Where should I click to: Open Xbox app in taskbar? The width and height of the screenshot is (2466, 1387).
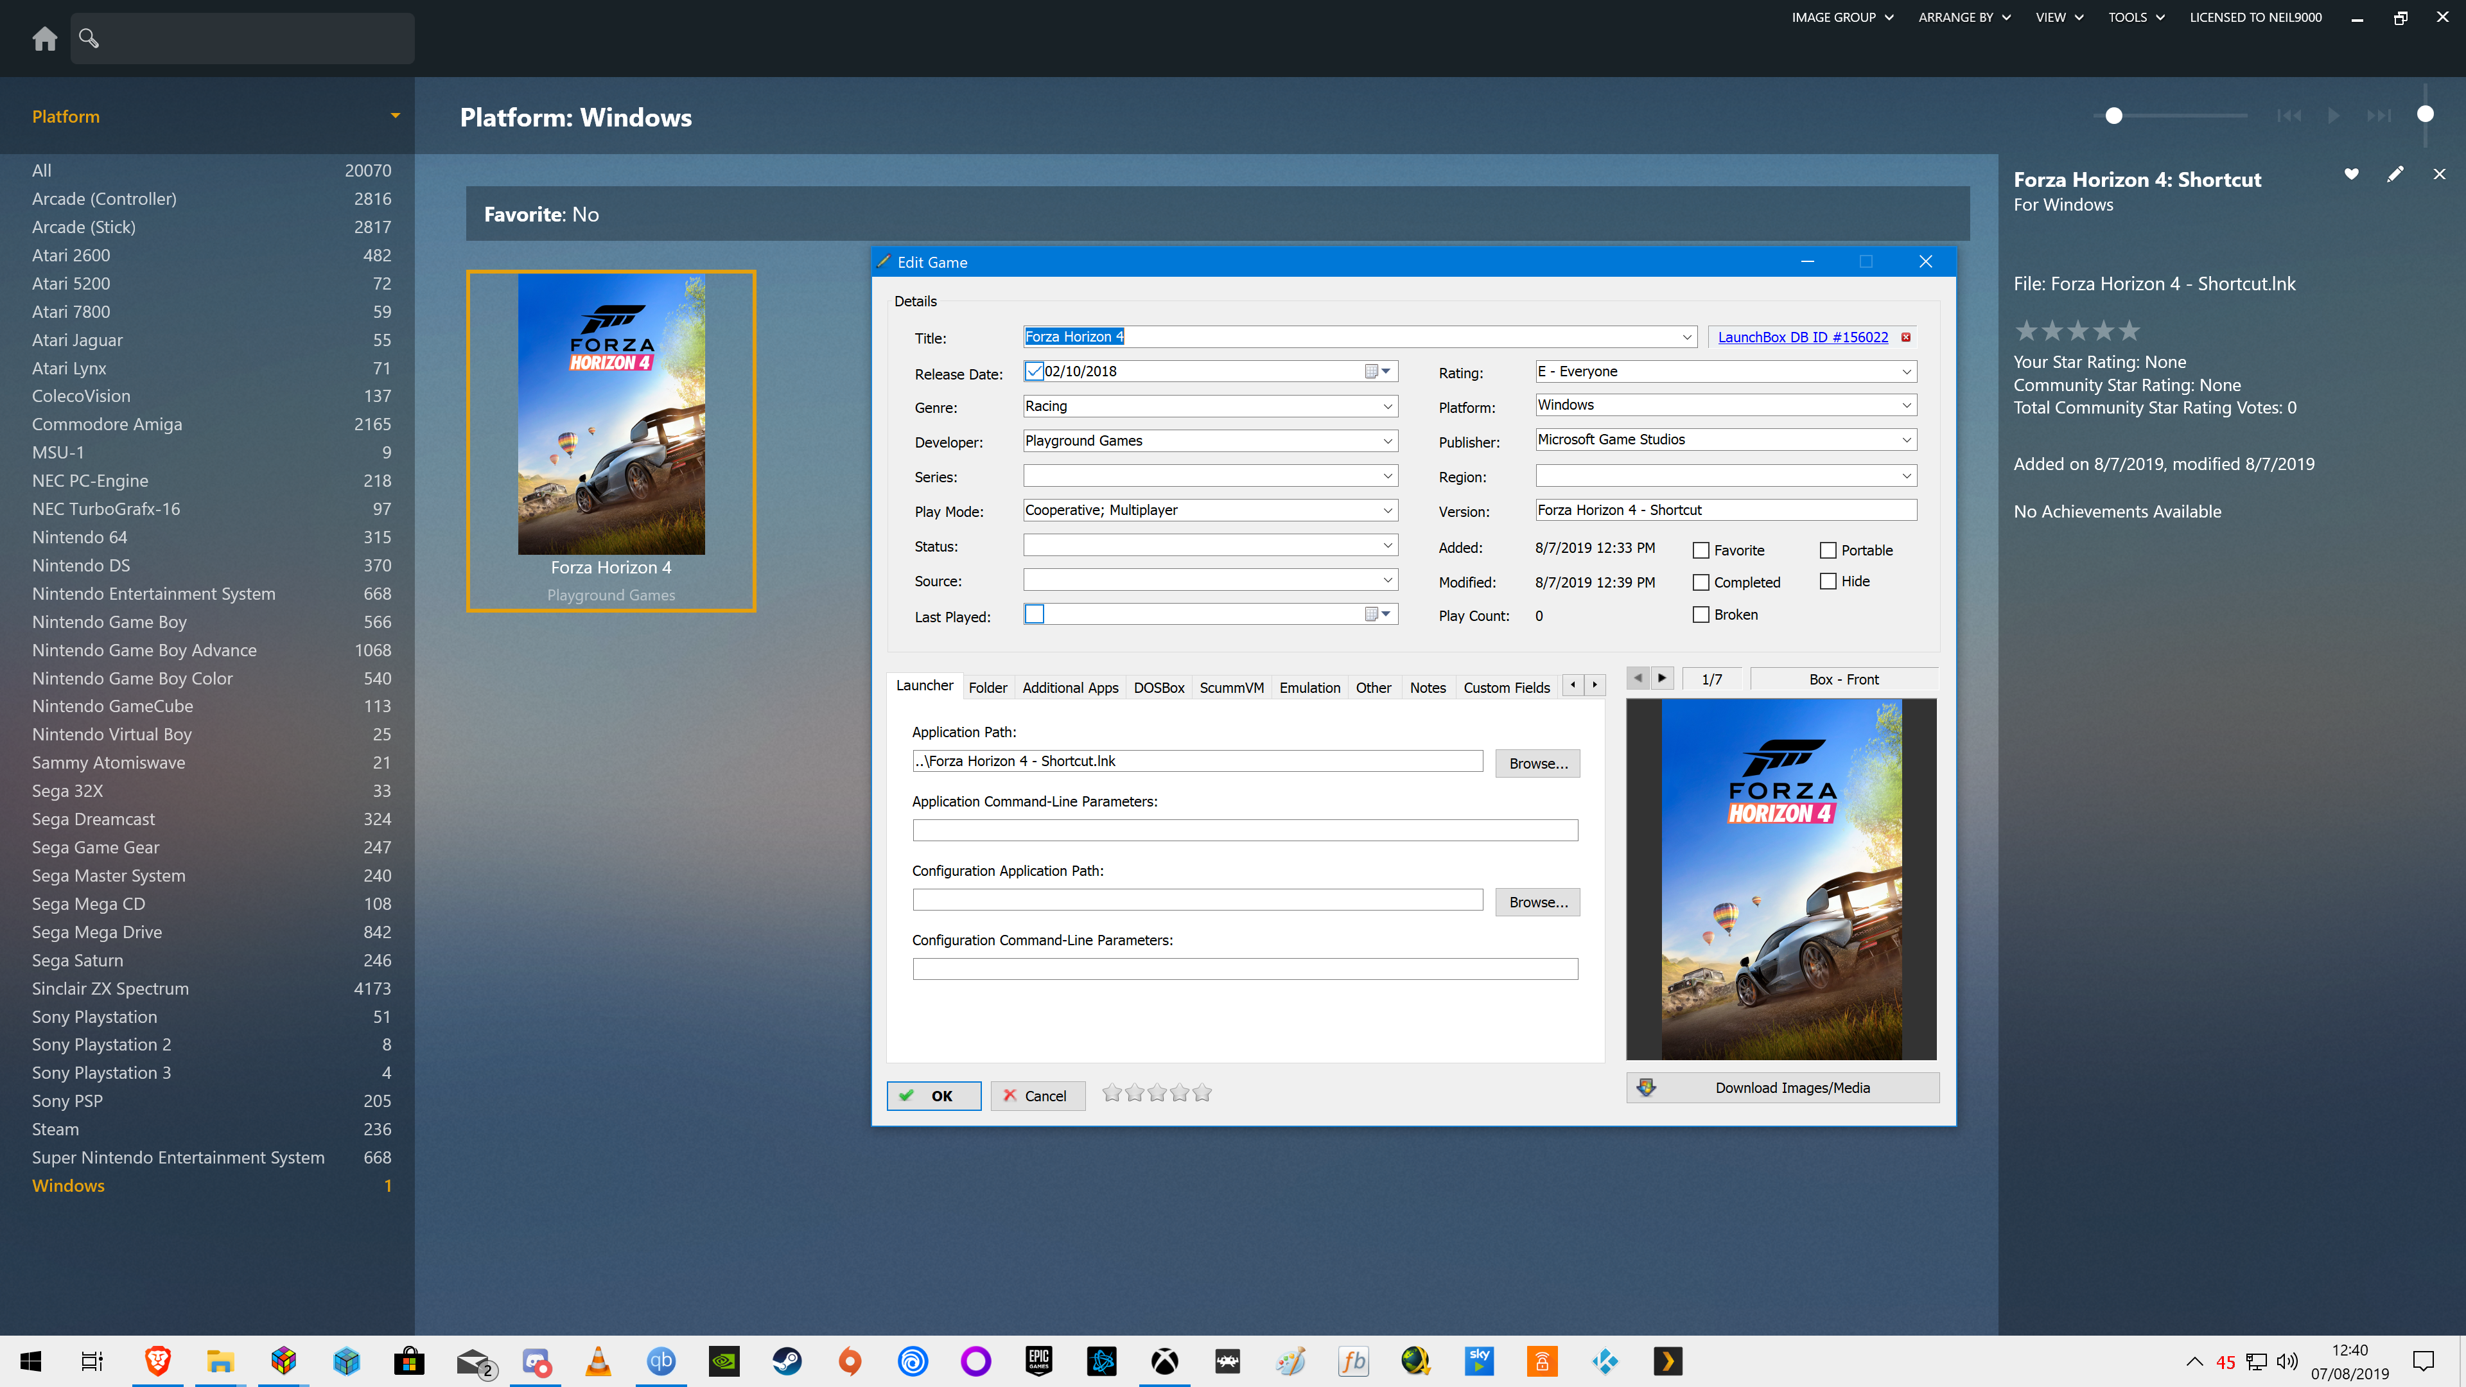click(x=1164, y=1361)
